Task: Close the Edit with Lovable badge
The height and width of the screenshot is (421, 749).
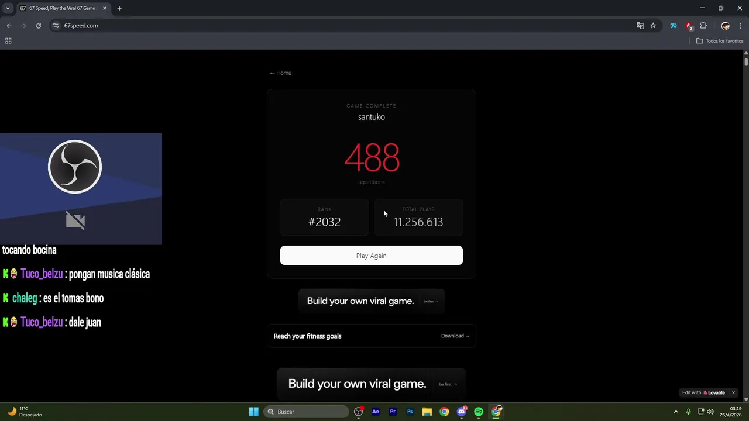Action: tap(733, 392)
